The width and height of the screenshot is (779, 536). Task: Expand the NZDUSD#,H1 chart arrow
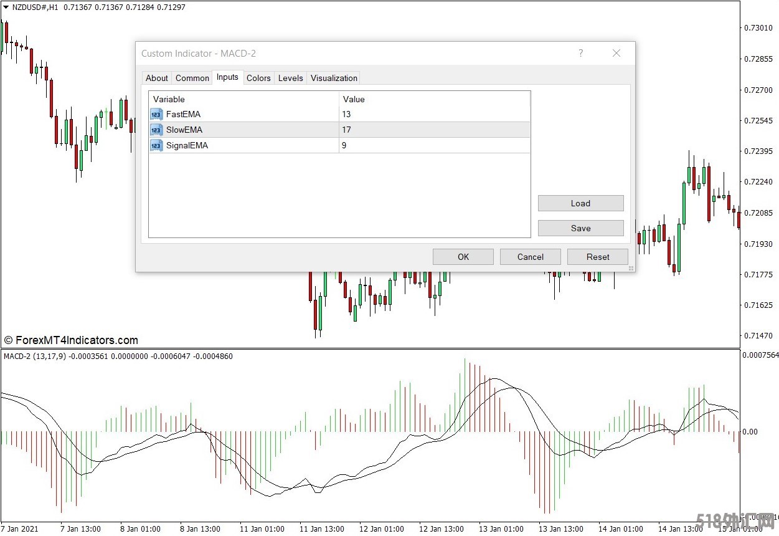[6, 7]
